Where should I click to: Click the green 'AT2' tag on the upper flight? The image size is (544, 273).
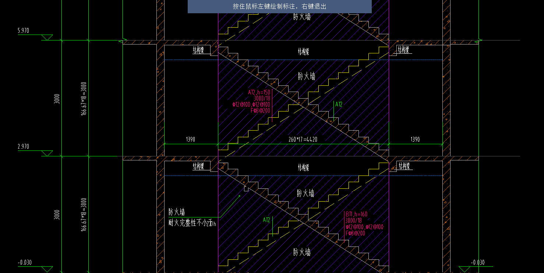click(x=339, y=104)
